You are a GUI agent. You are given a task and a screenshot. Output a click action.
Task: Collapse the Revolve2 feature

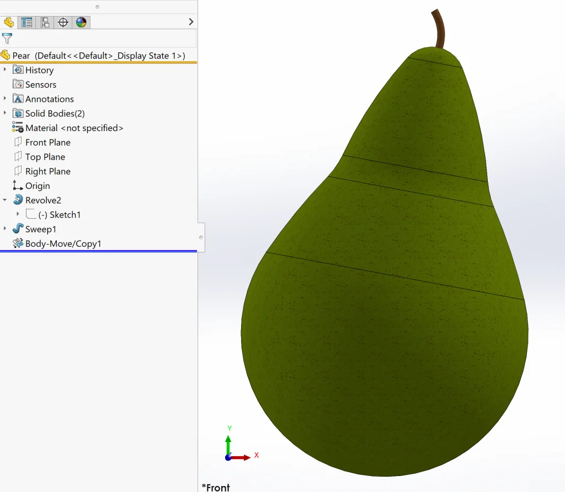pos(5,200)
